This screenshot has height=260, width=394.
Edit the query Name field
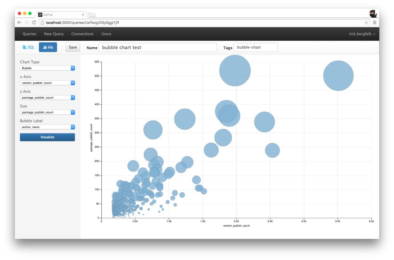(158, 47)
